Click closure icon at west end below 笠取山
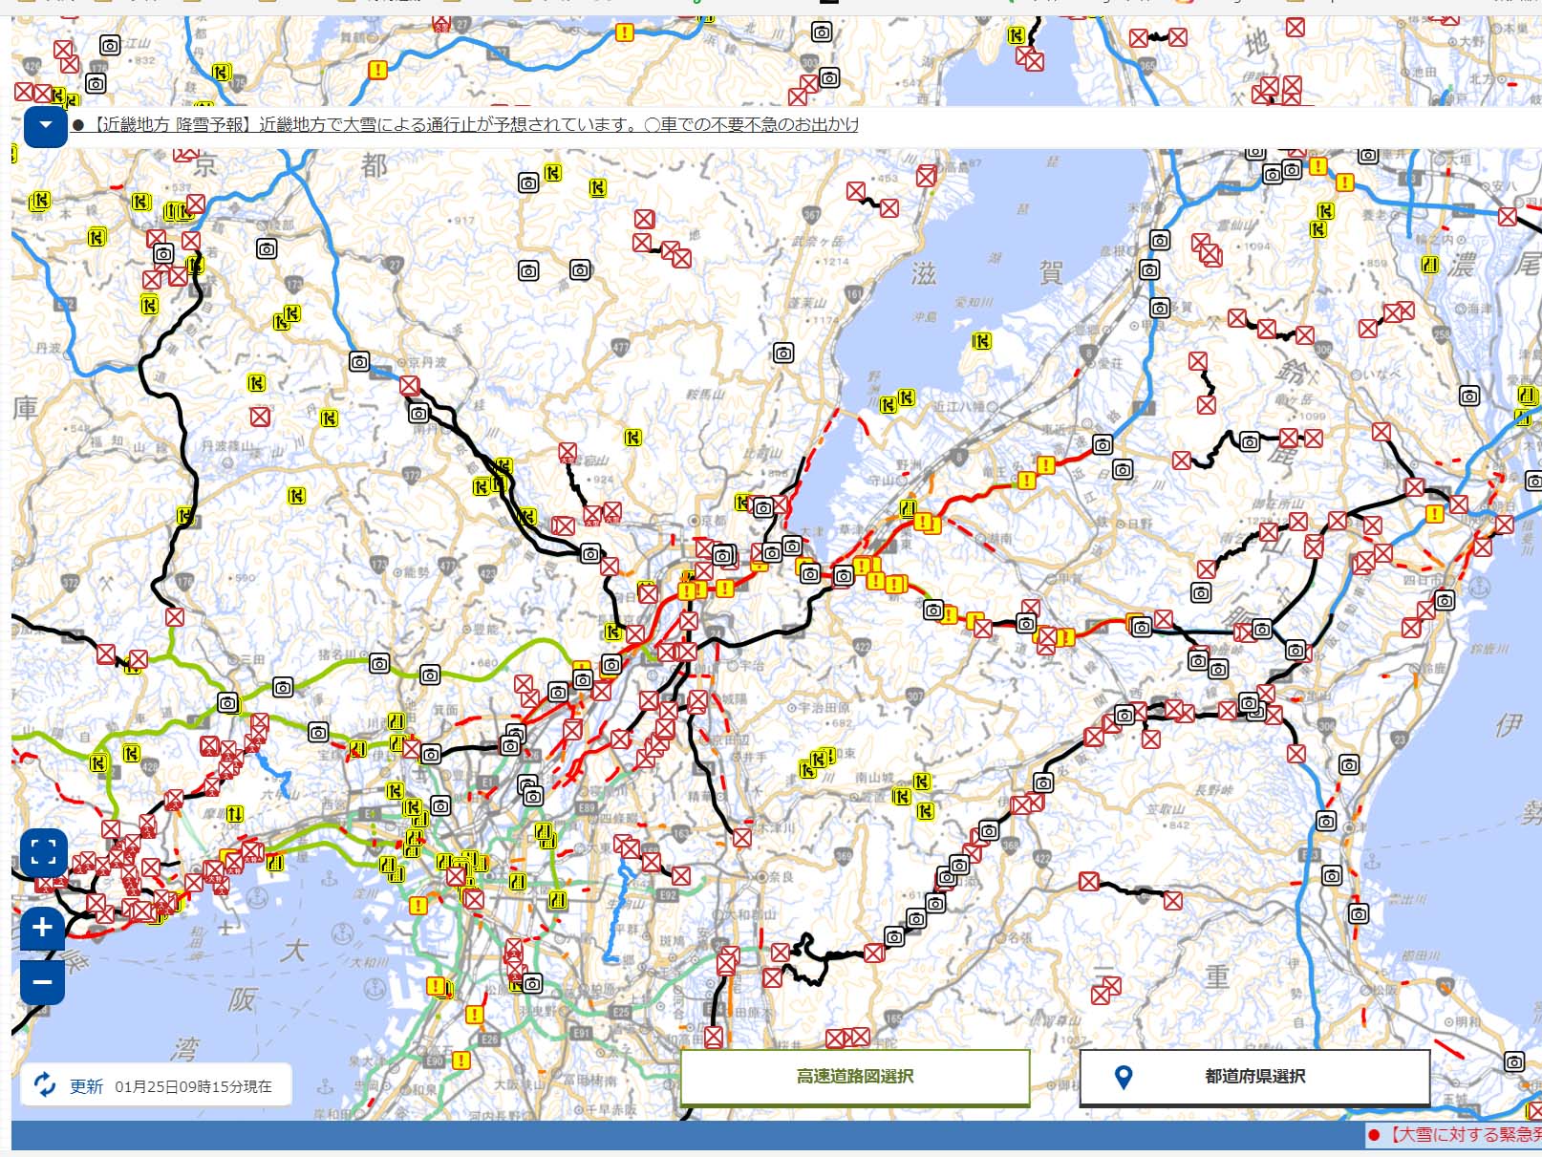This screenshot has height=1157, width=1542. 1089,881
